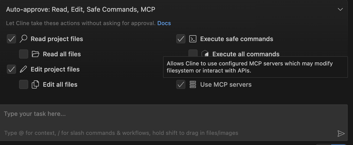Click the pencil icon beside Edit project files

pos(23,69)
